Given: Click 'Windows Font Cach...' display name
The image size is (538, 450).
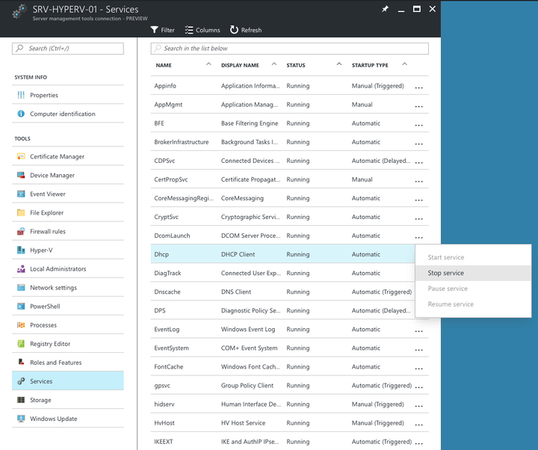Looking at the screenshot, I should 250,366.
